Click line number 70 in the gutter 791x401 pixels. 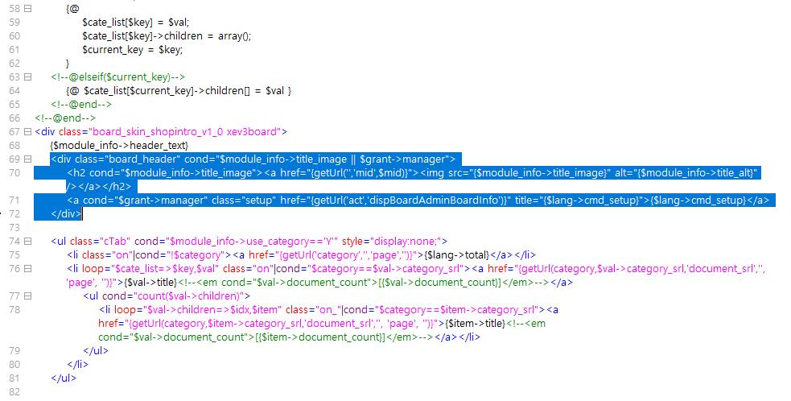(14, 173)
